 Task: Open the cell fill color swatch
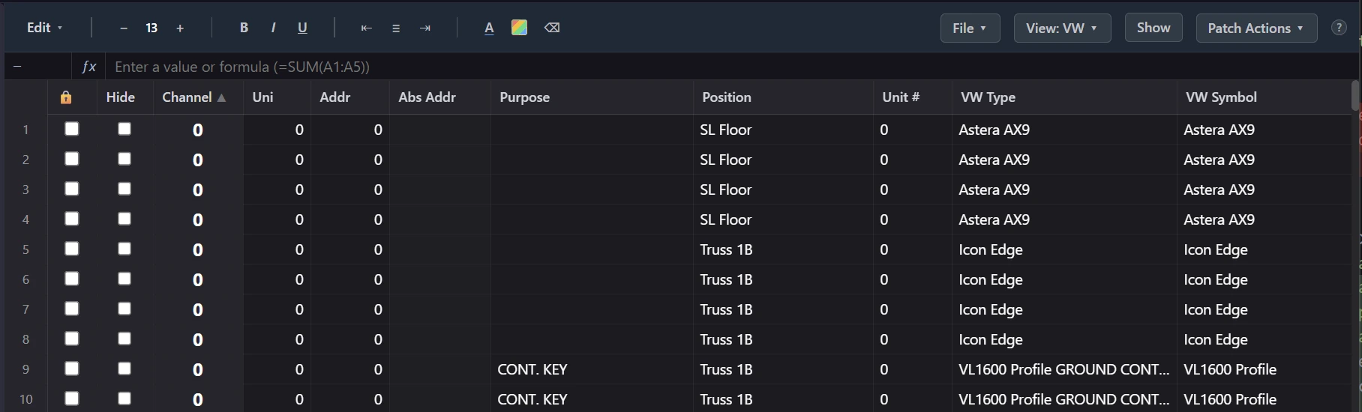[x=519, y=28]
